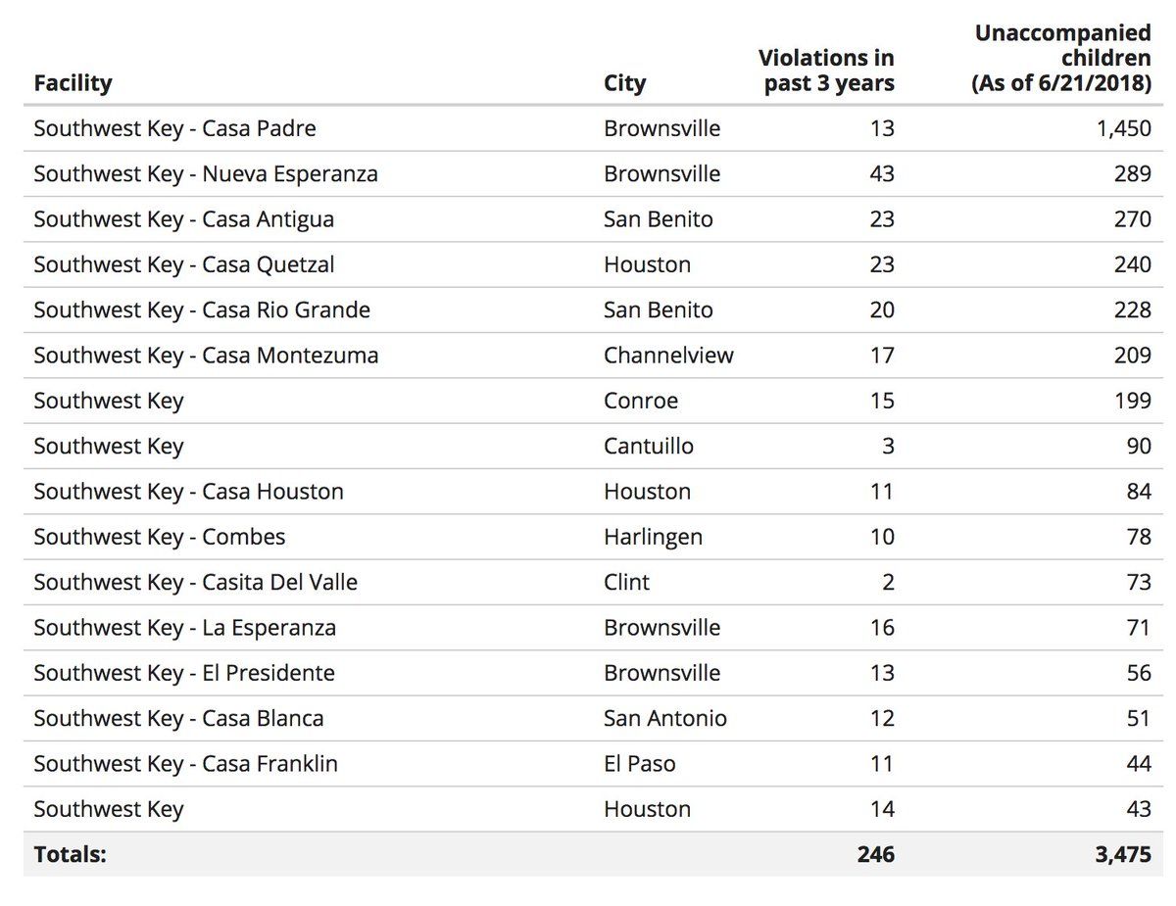Click the Harlingen city cell
The width and height of the screenshot is (1176, 906).
653,537
